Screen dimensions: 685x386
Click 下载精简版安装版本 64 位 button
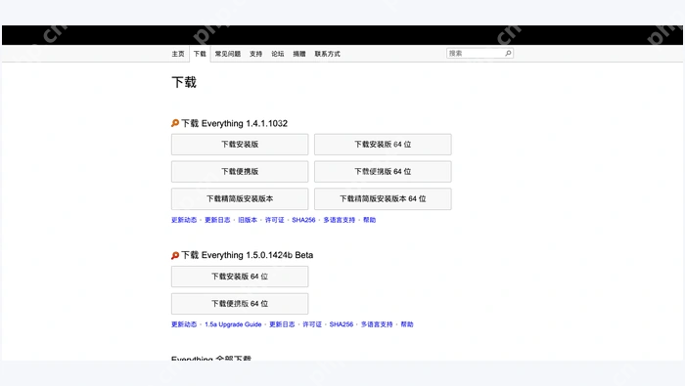tap(383, 199)
